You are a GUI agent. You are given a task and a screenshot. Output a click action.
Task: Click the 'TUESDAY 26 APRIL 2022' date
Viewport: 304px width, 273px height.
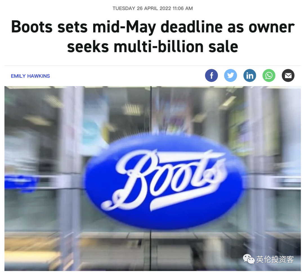tap(142, 8)
